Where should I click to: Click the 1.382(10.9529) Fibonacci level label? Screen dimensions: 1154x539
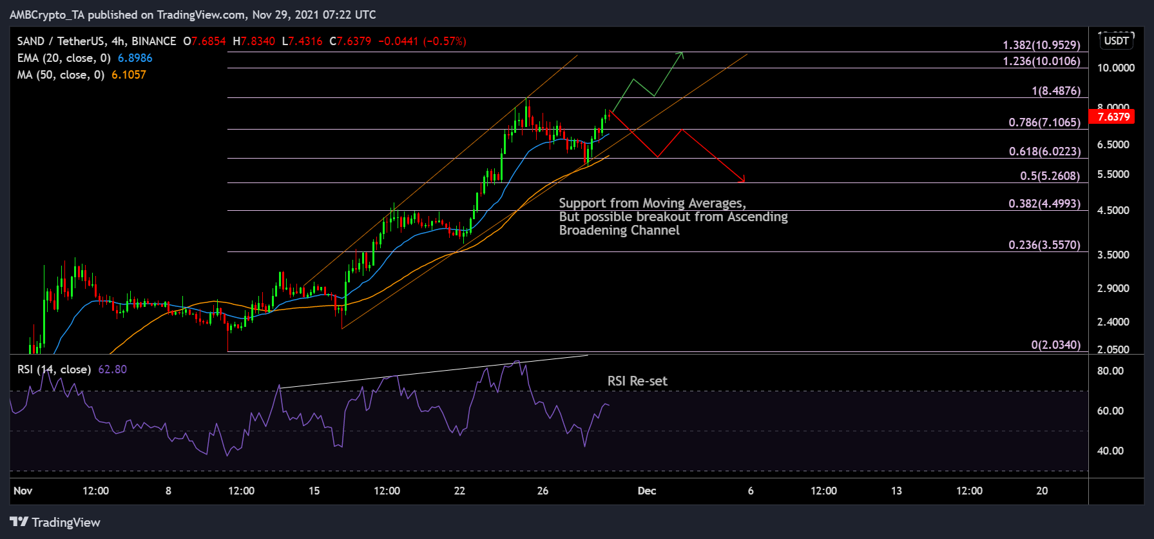coord(1041,45)
